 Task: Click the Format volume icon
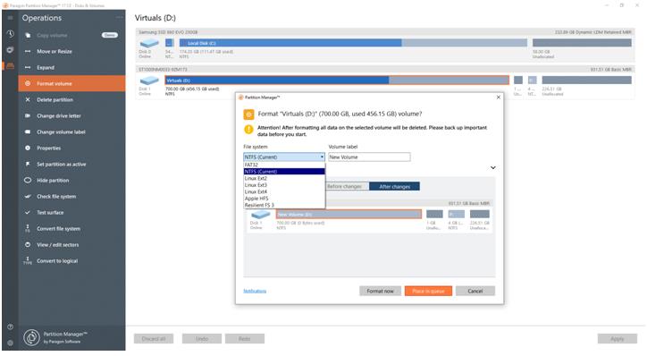[28, 84]
